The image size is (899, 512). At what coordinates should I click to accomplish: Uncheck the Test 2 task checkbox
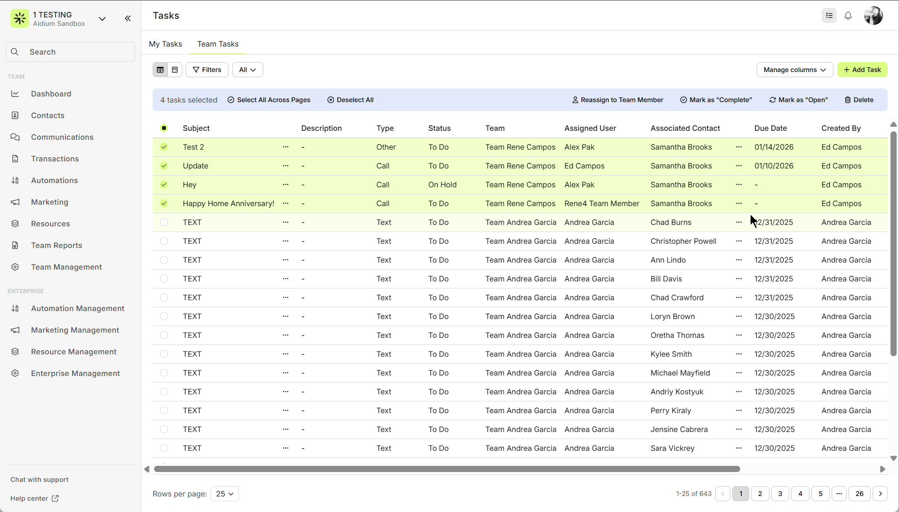click(x=164, y=147)
